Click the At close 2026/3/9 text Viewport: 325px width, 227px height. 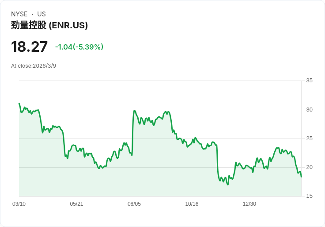coord(34,66)
